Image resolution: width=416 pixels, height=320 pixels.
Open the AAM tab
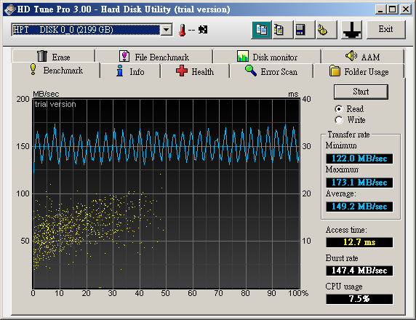[362, 56]
